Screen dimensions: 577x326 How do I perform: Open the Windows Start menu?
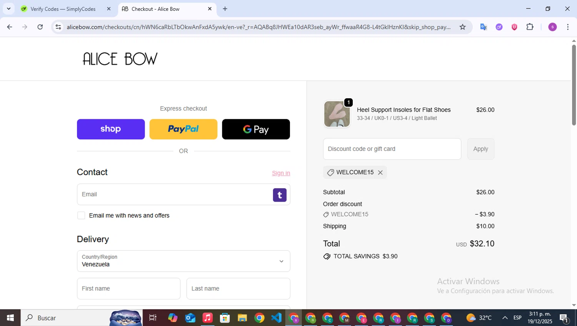click(x=10, y=318)
